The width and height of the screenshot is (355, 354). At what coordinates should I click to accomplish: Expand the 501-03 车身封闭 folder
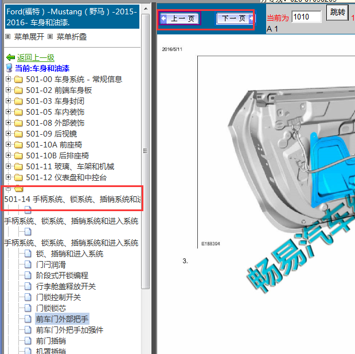[9, 101]
